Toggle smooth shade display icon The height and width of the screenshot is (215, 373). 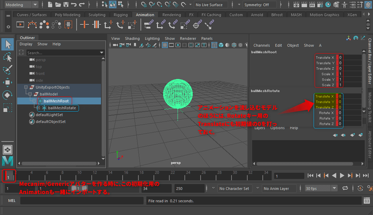[x=221, y=45]
